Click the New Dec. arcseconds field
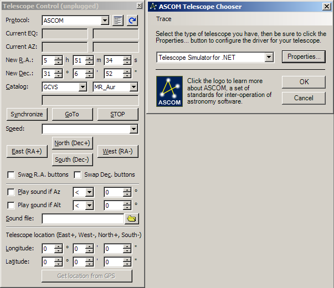Viewport: 334px width, 288px height. (x=114, y=74)
